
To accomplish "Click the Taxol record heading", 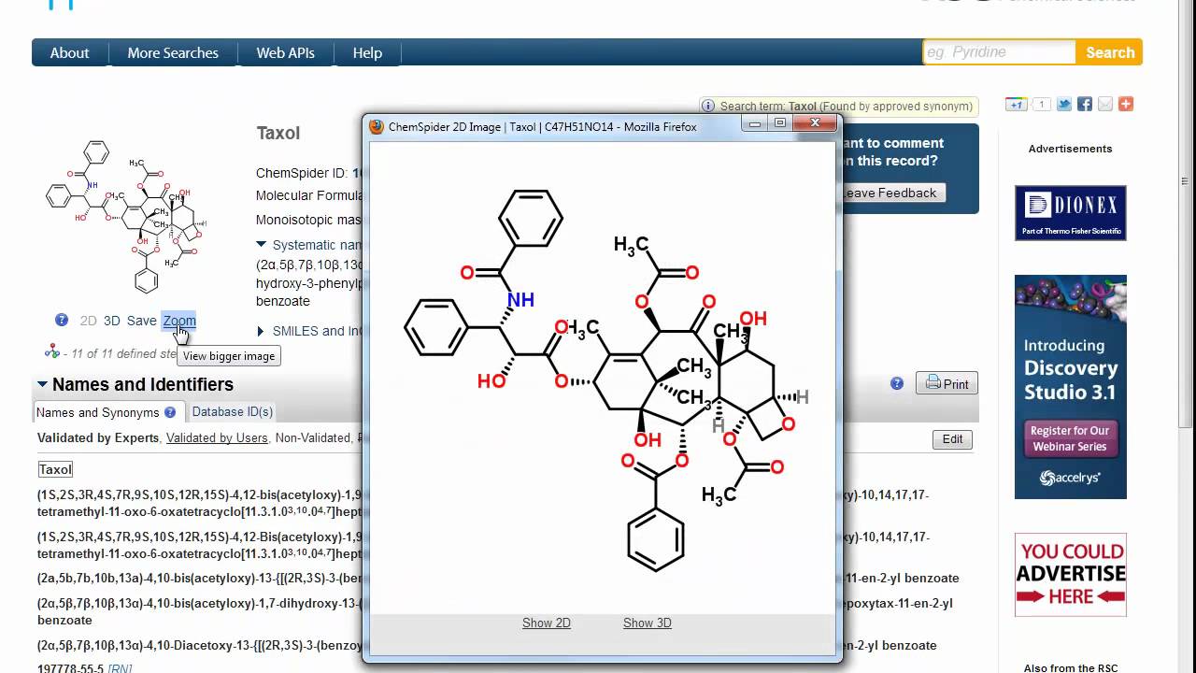I will (x=278, y=133).
